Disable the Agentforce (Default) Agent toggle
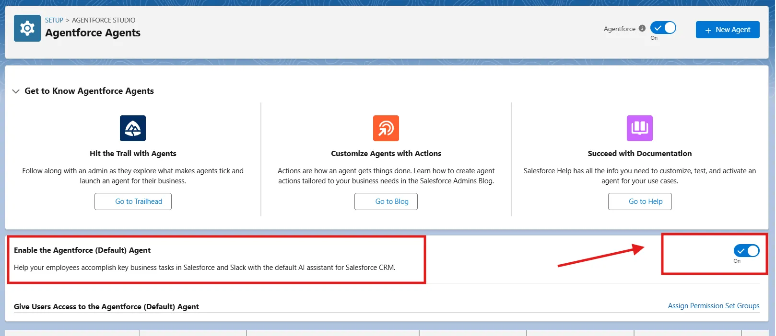The height and width of the screenshot is (336, 776). click(x=746, y=250)
